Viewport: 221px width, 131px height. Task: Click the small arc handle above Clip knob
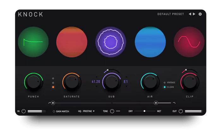pyautogui.click(x=186, y=70)
